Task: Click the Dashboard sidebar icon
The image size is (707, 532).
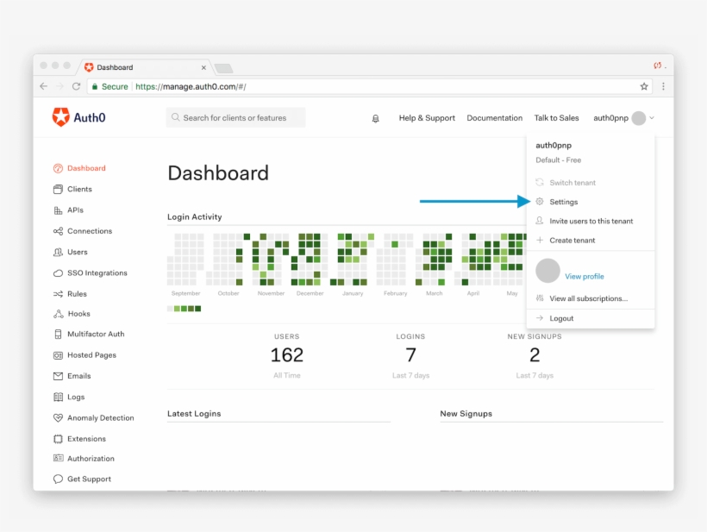Action: click(58, 168)
